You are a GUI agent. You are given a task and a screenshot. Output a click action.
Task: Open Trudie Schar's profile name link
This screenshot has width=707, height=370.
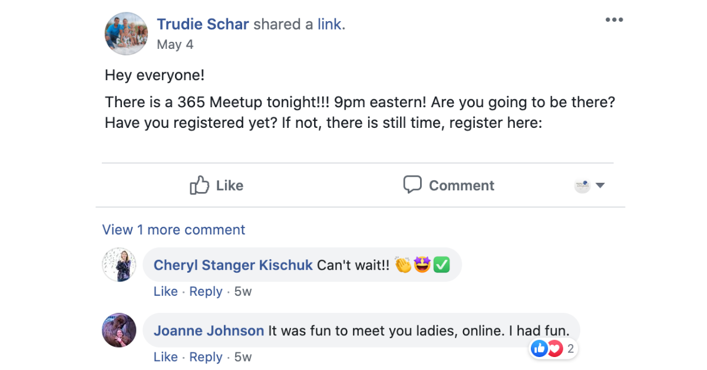pos(203,24)
